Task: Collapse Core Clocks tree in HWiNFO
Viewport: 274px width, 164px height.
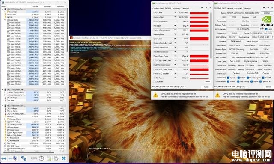Action: [5, 20]
